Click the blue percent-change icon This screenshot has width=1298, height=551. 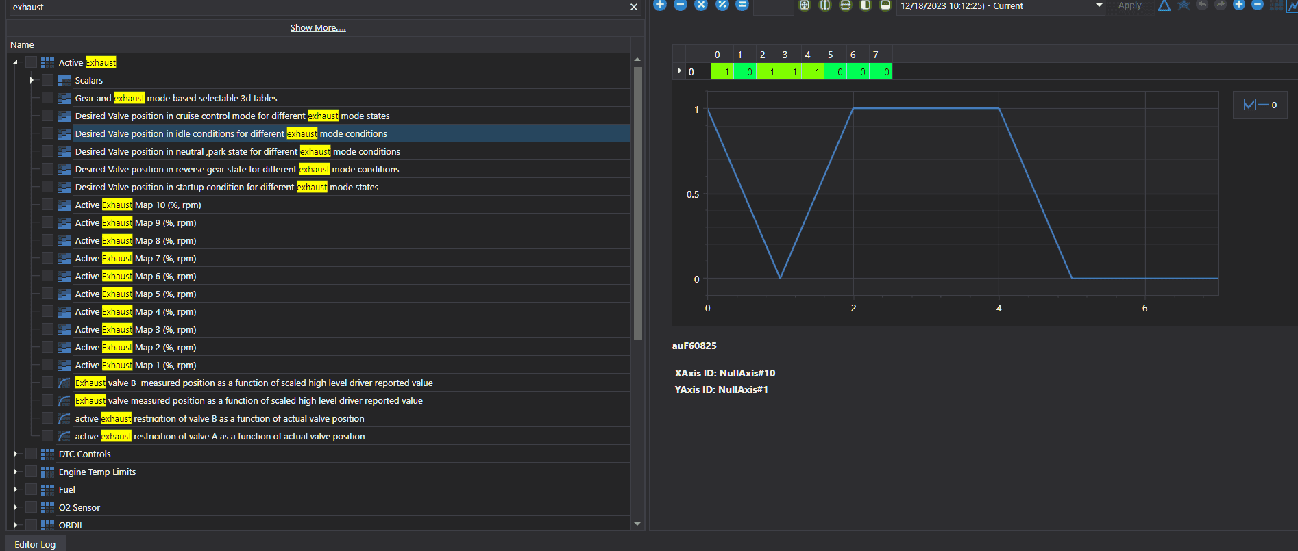coord(722,5)
